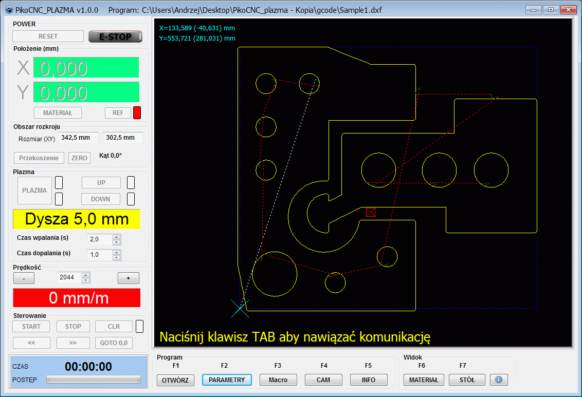Click the red start marker on the drawing
The width and height of the screenshot is (582, 397).
370,212
